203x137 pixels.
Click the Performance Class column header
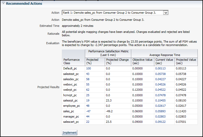[x=72, y=61]
